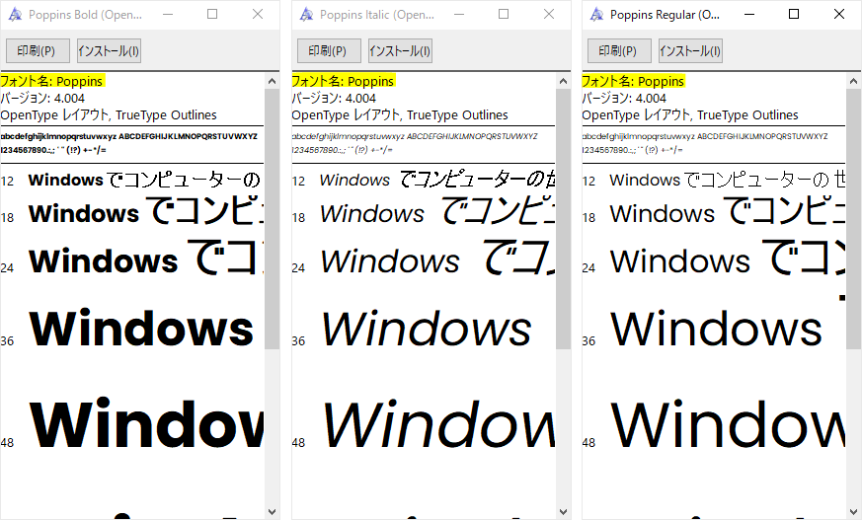Click the Poppins Italic window title text

pos(377,15)
